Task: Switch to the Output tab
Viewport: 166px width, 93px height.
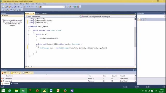Action: [14, 83]
